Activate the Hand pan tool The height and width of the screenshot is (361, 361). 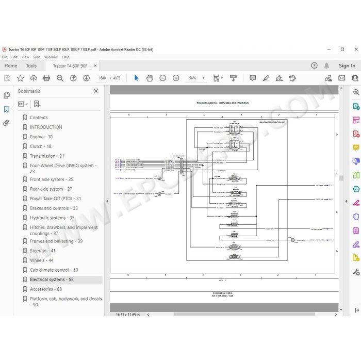[x=150, y=78]
